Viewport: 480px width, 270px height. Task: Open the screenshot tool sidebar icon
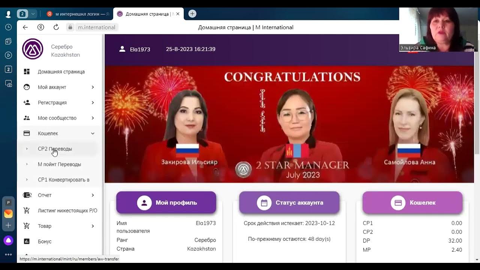tap(8, 84)
